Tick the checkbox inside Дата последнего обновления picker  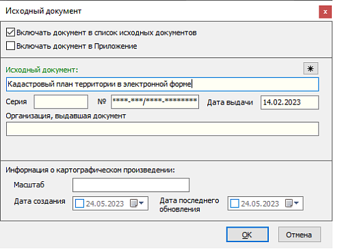point(235,203)
